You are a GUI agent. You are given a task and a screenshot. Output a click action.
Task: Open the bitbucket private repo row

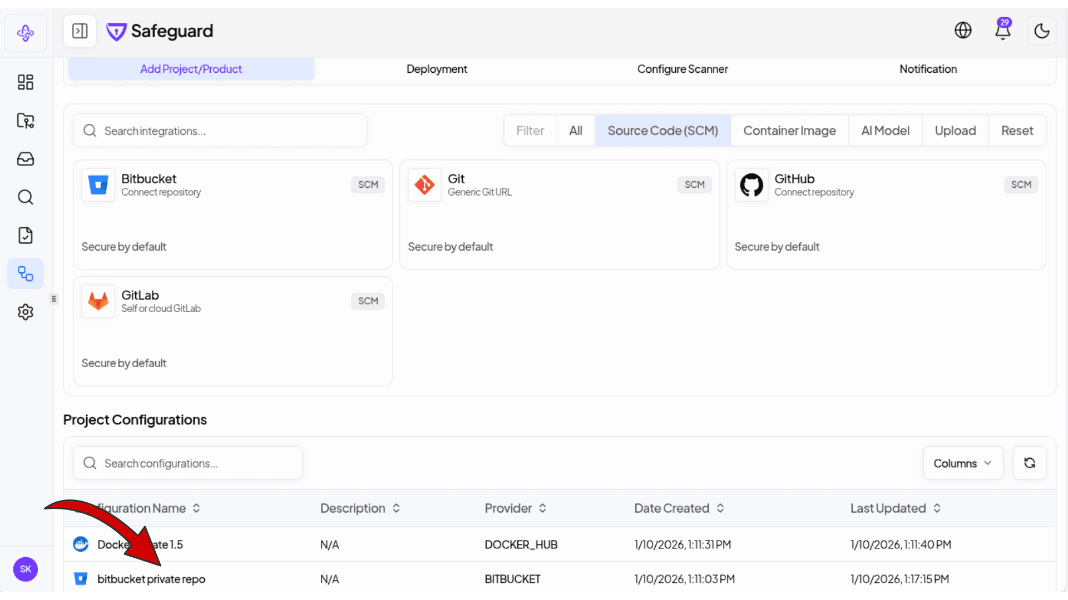pyautogui.click(x=151, y=579)
